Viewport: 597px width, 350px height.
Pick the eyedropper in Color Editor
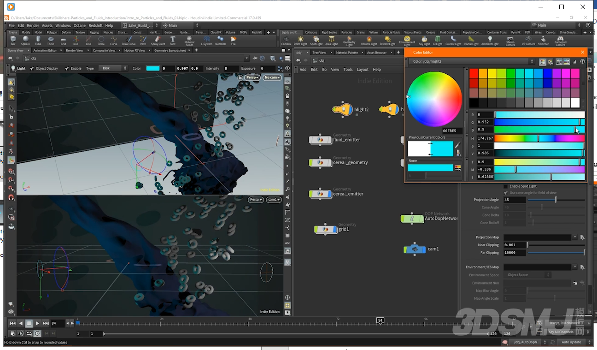(458, 145)
